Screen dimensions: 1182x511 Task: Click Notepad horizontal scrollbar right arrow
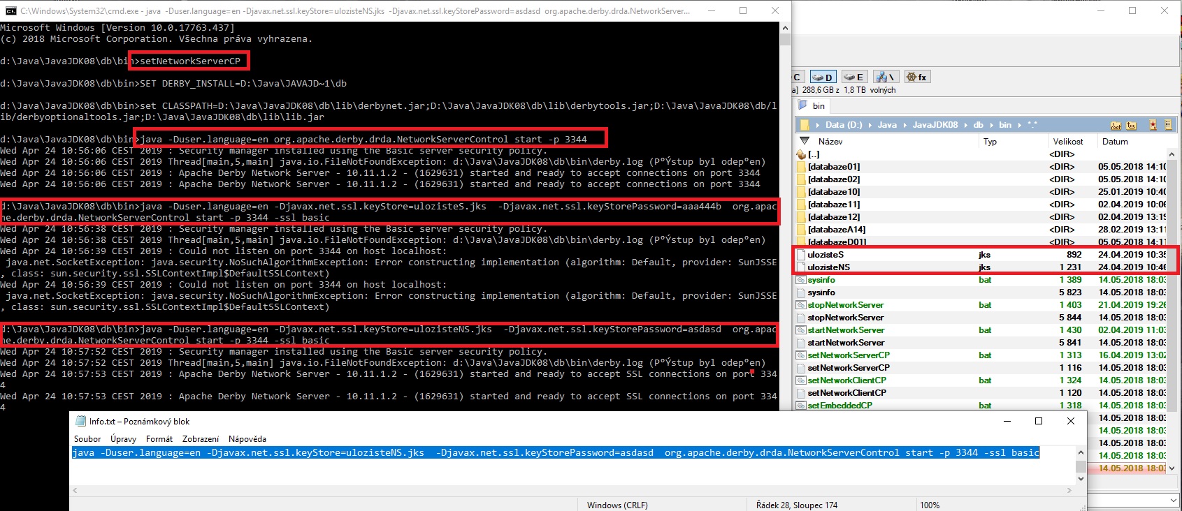click(x=1071, y=490)
